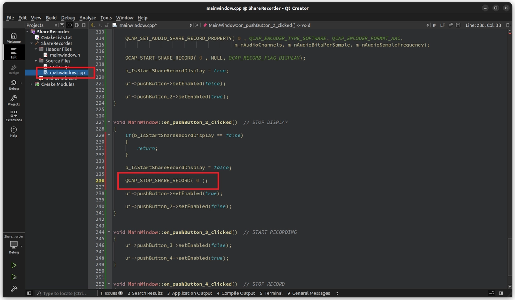This screenshot has height=300, width=515.
Task: Open the Build menu
Action: (x=51, y=18)
